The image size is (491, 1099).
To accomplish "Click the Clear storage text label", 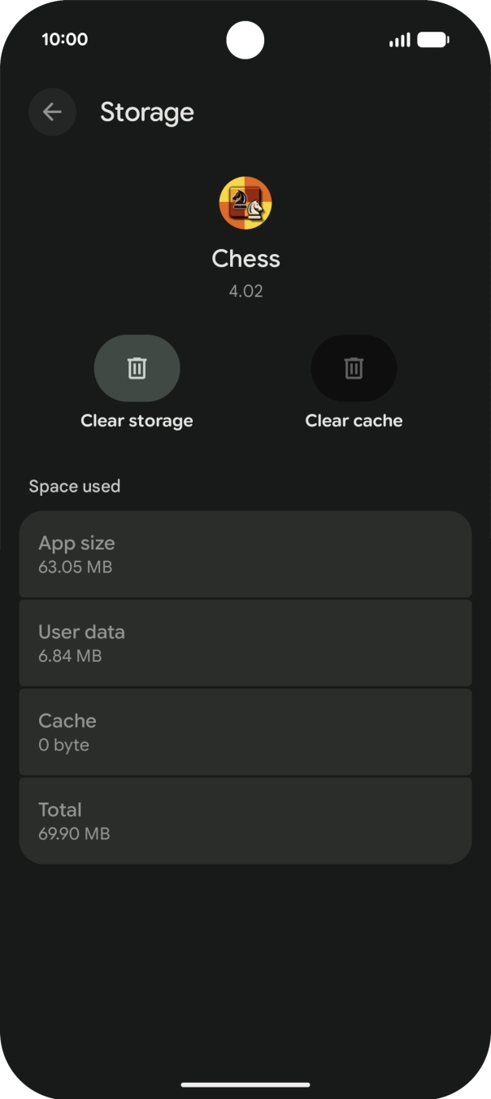I will click(x=137, y=421).
